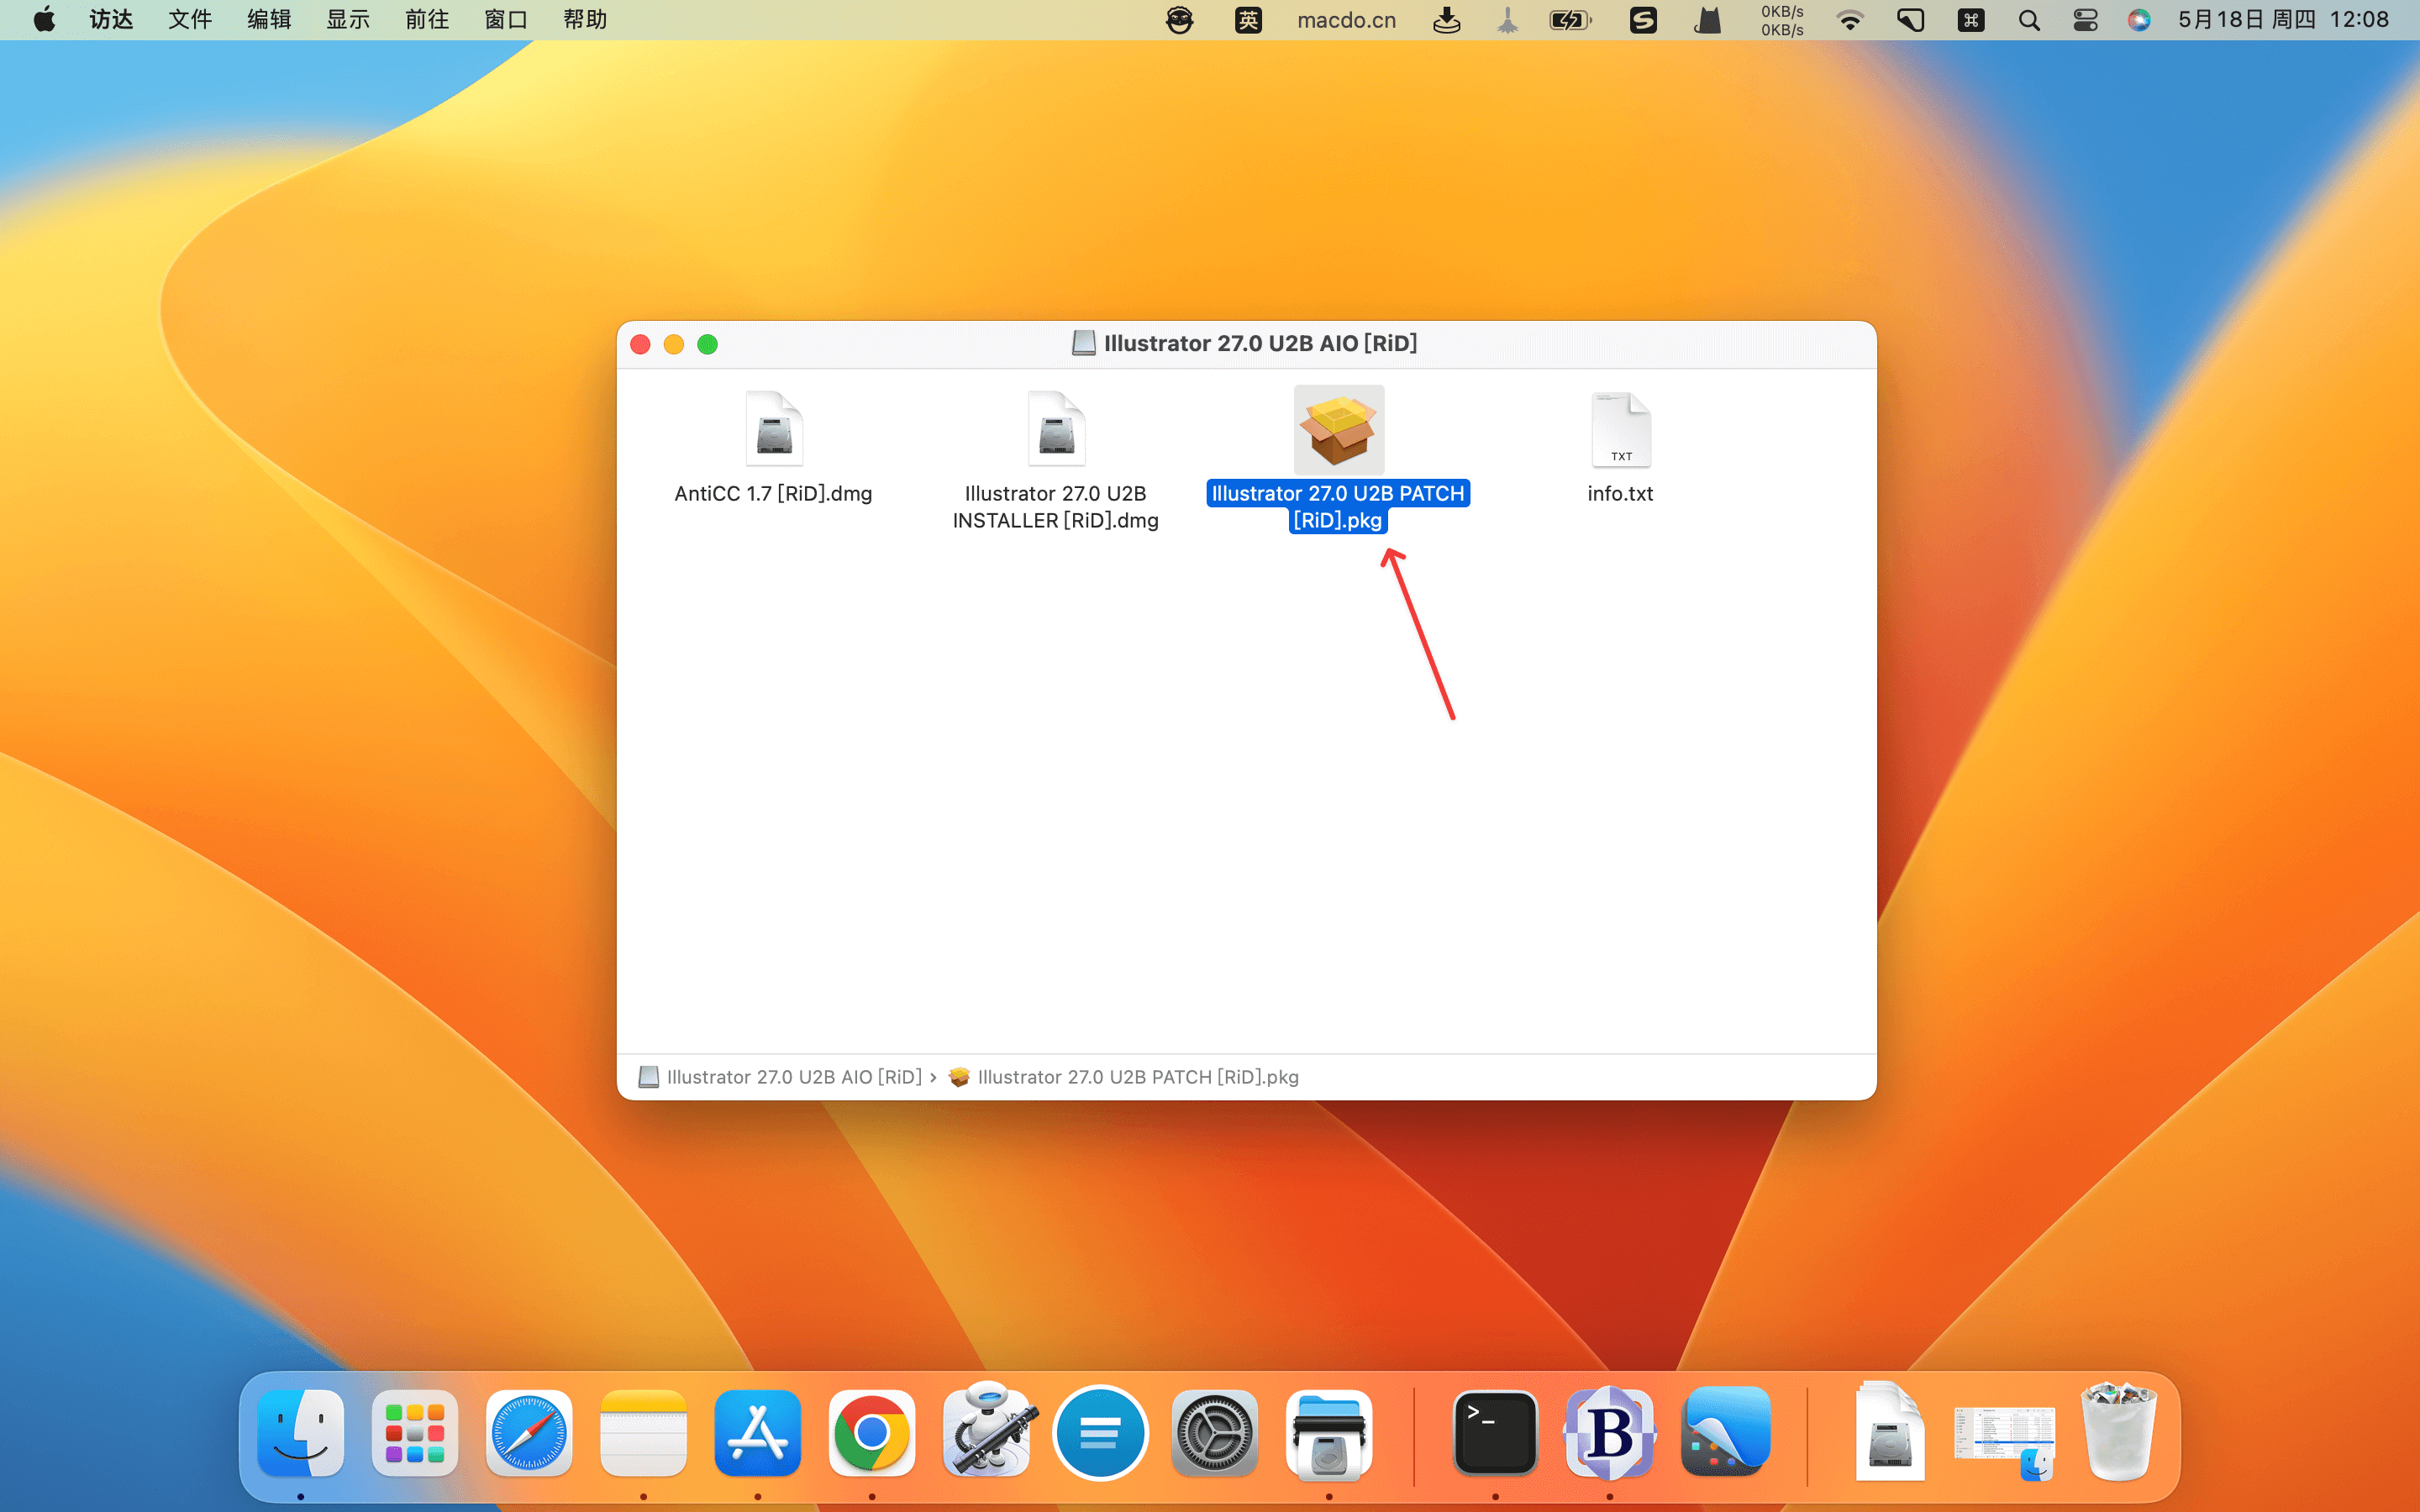Click the PATCH pkg item in path bar

(1137, 1077)
